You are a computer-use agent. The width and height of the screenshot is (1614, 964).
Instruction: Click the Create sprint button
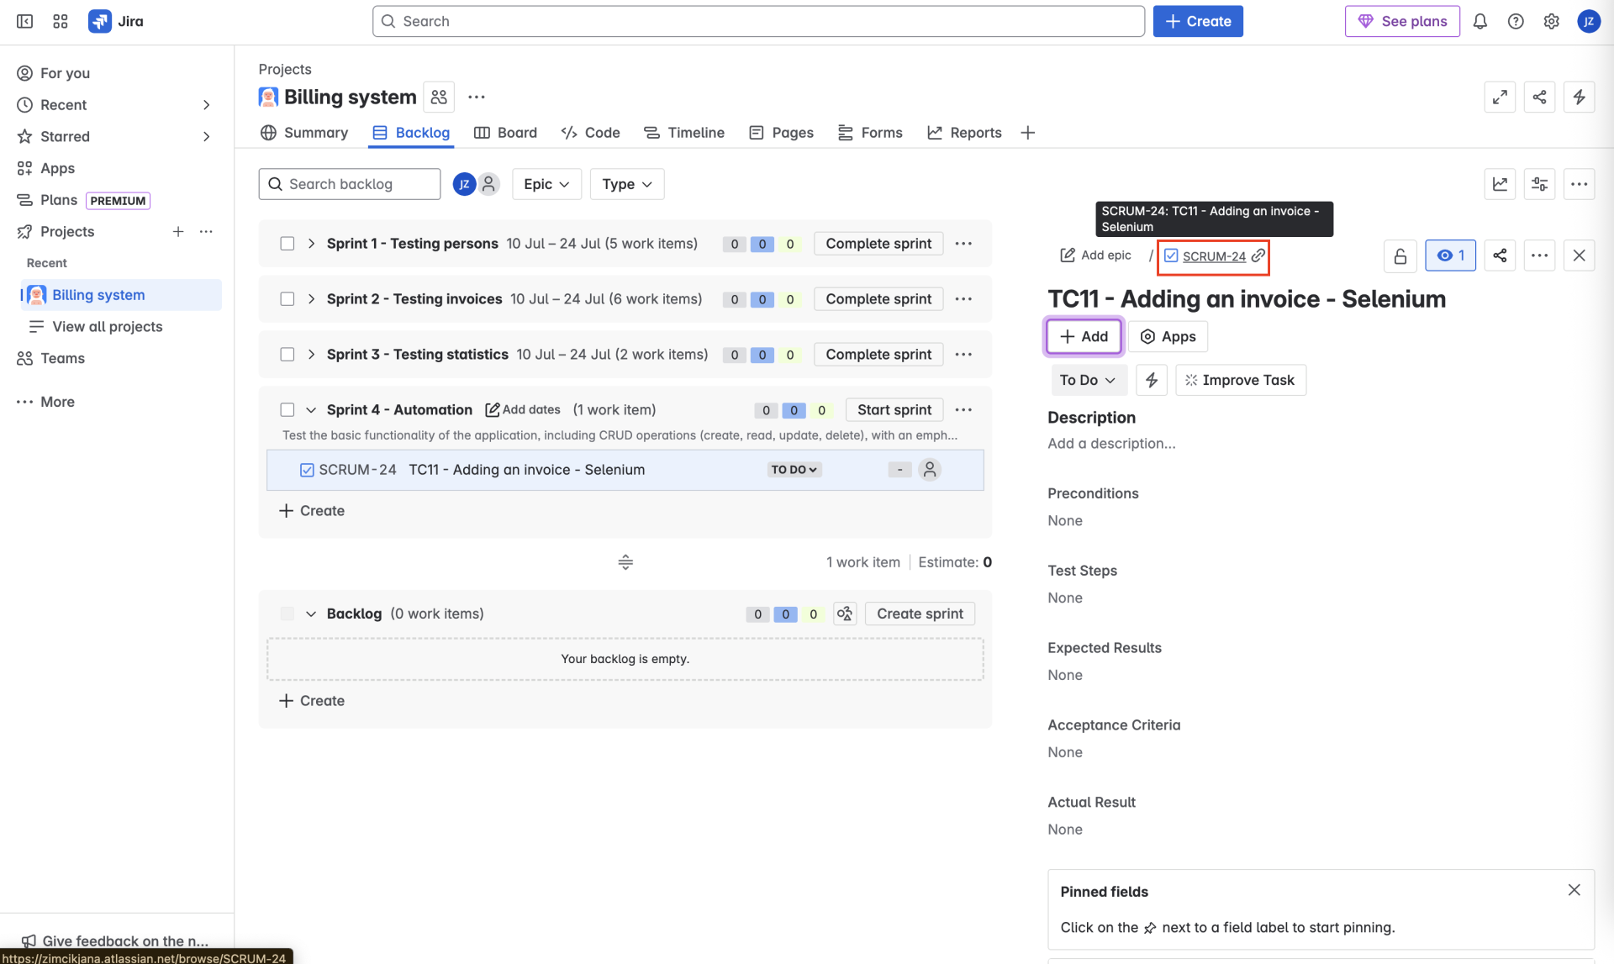(x=920, y=614)
